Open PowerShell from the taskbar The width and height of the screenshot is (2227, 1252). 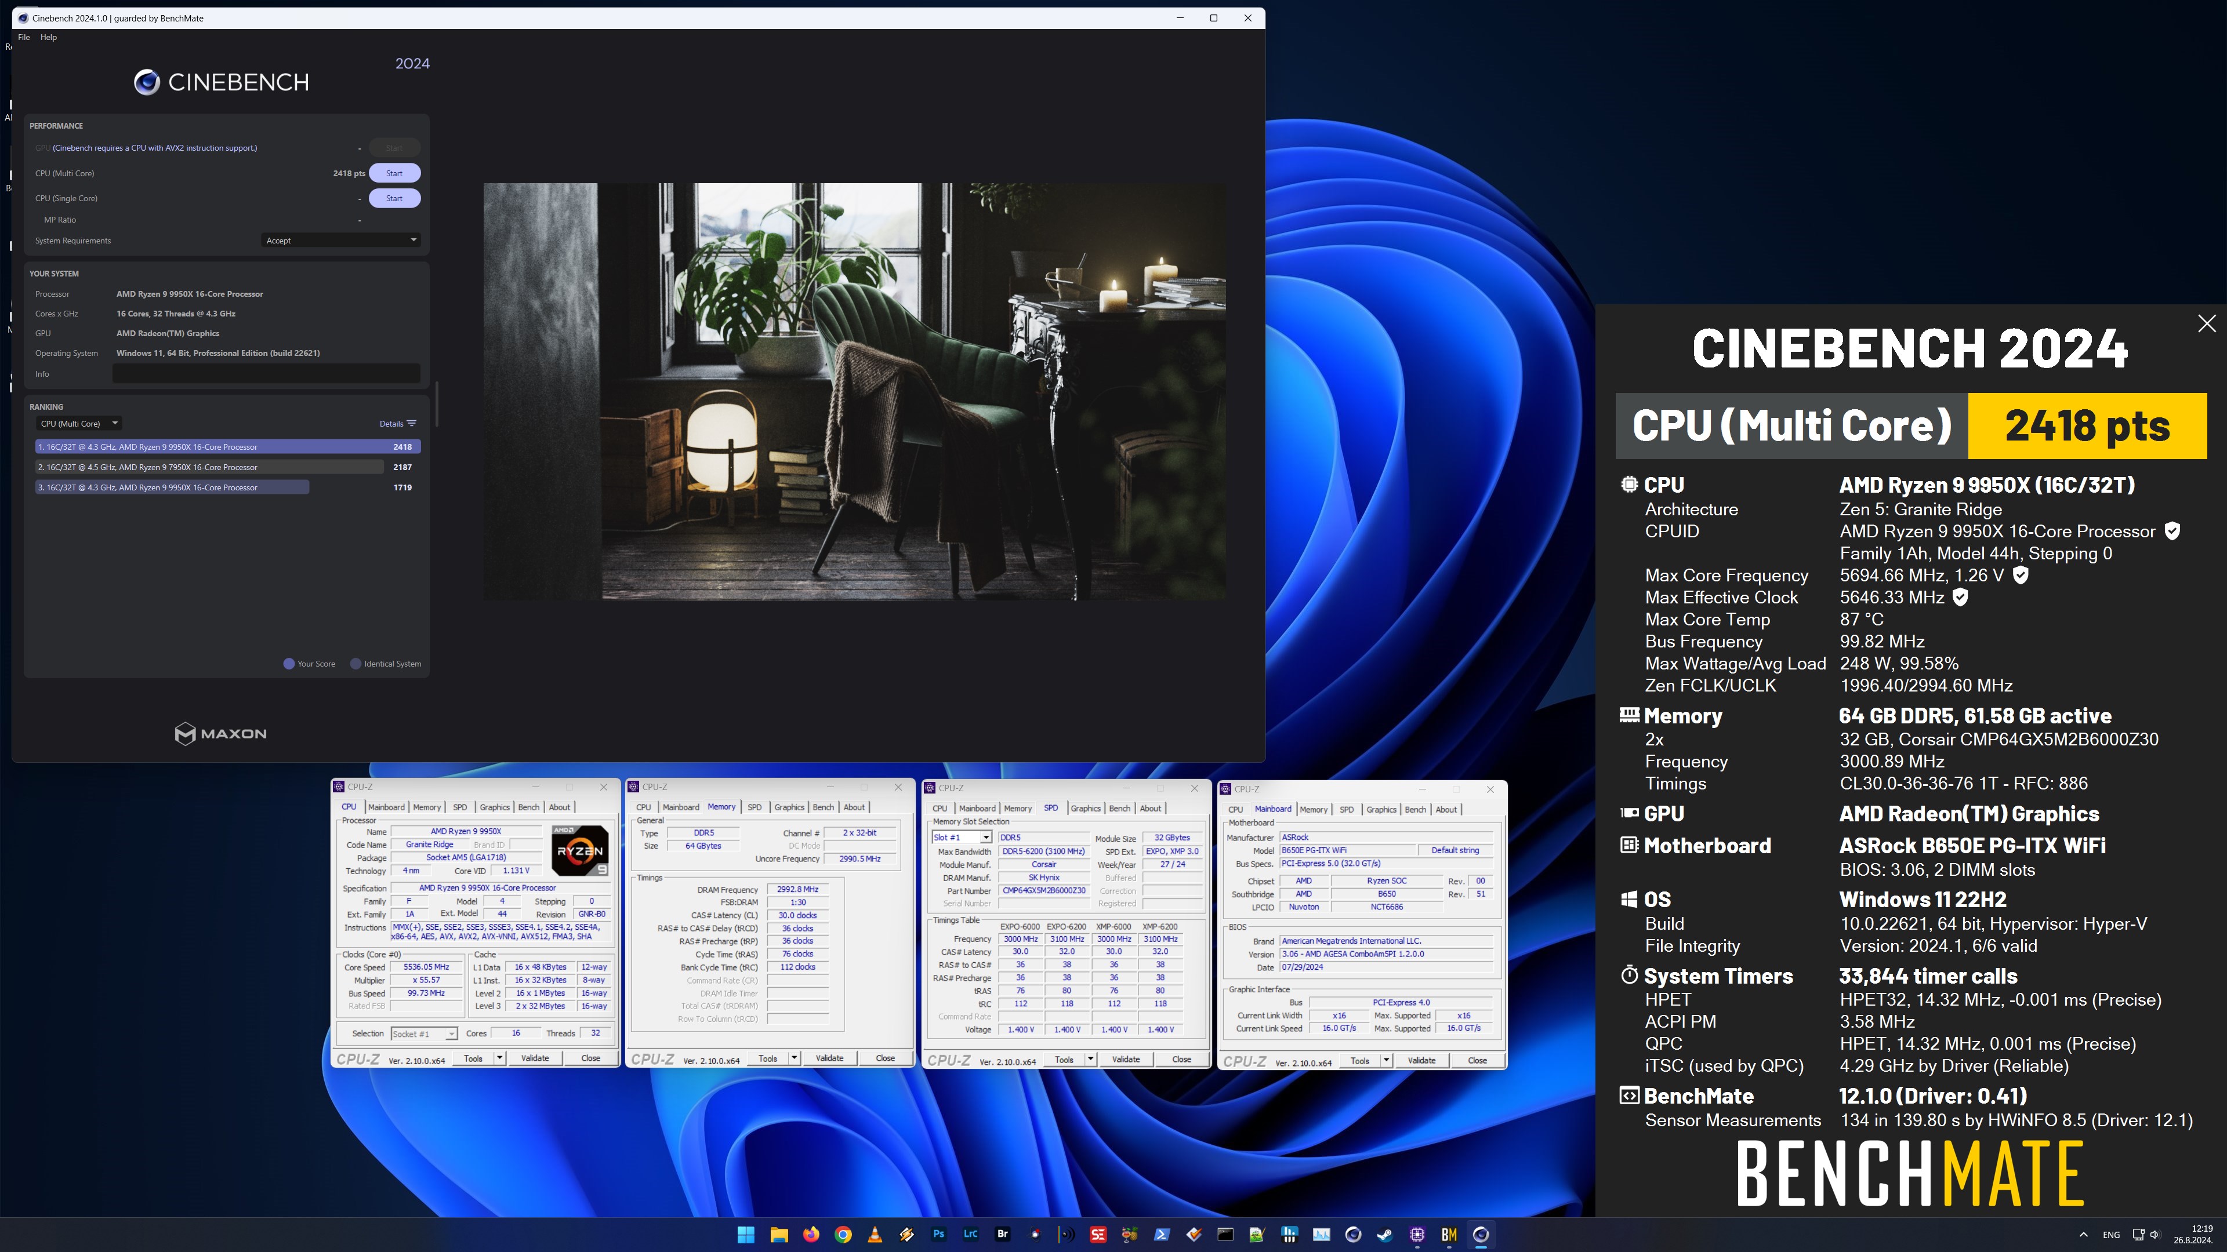(1162, 1235)
